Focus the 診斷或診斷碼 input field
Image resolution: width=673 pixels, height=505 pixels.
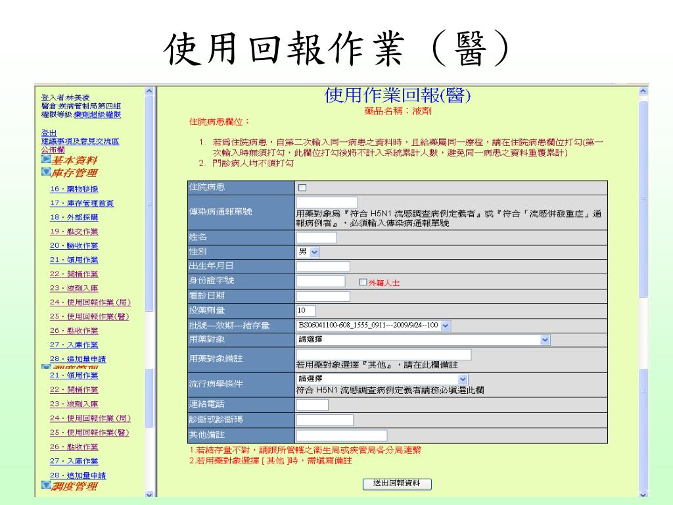coord(325,420)
